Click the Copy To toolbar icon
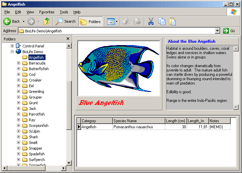The height and width of the screenshot is (173, 242). (137, 22)
